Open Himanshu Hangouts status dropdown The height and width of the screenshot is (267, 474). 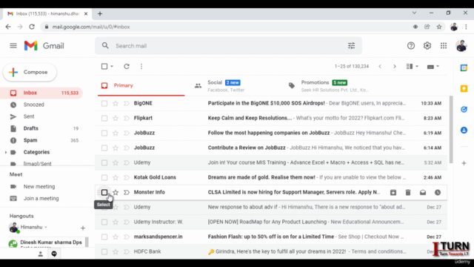[46, 227]
